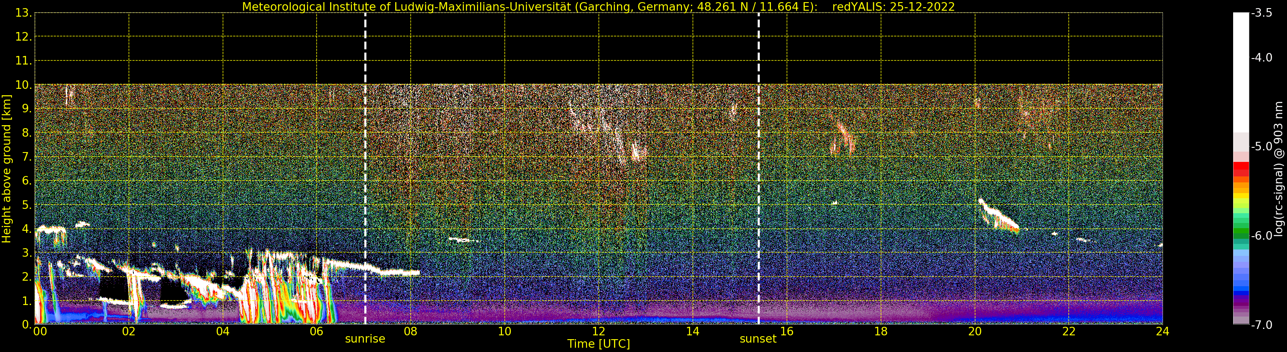Click the white sunset dashed marker line

(x=759, y=169)
